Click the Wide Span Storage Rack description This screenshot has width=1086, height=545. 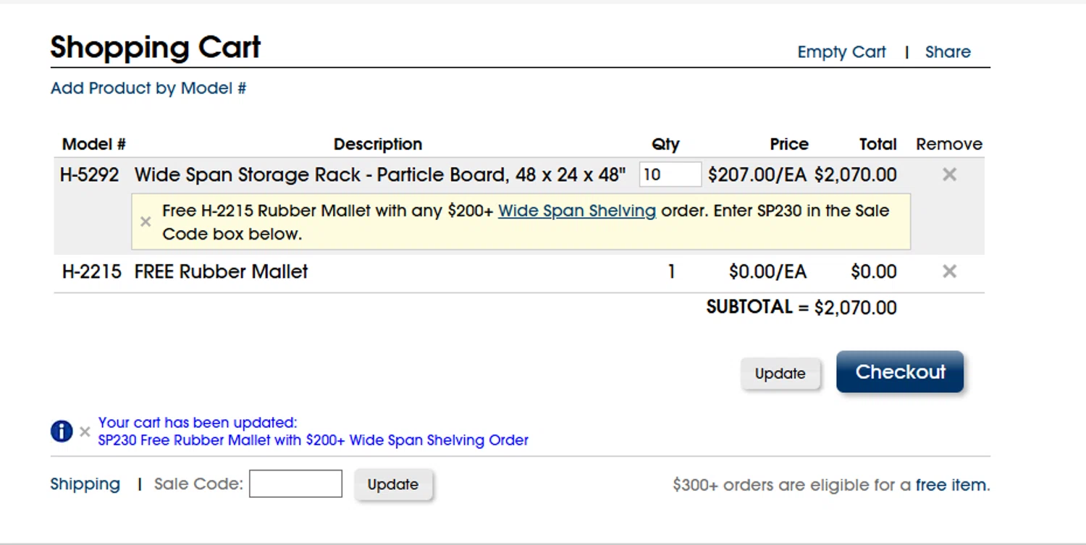pos(380,174)
